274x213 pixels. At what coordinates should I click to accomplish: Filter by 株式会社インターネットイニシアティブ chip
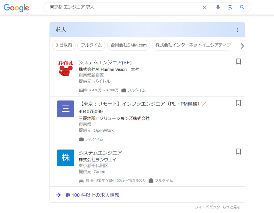coord(193,45)
